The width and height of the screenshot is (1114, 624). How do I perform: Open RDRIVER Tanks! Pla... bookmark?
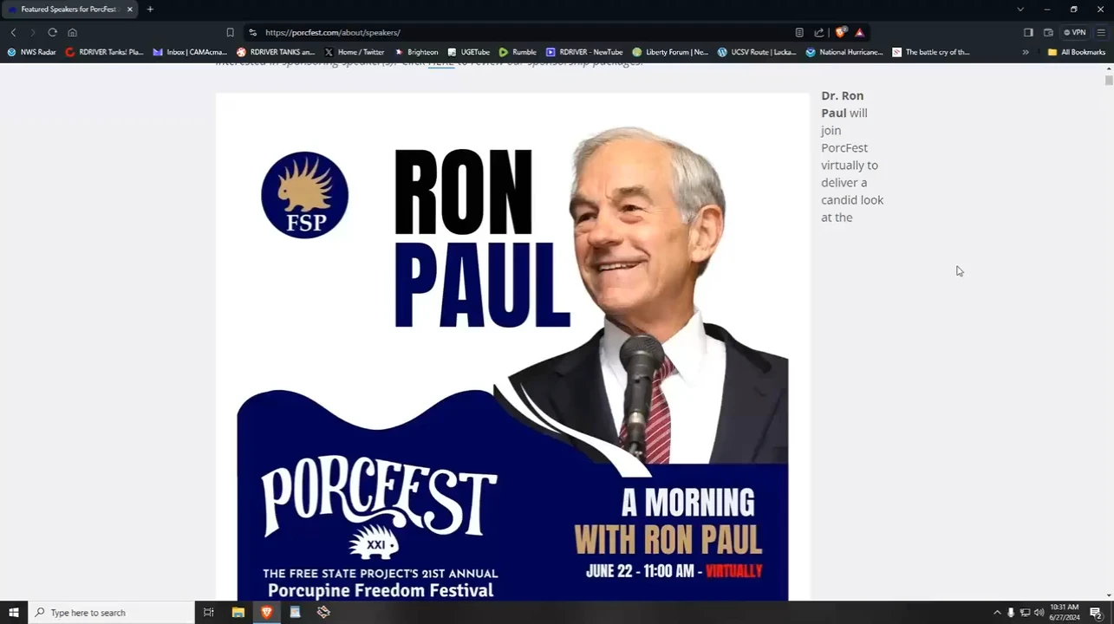click(x=104, y=52)
